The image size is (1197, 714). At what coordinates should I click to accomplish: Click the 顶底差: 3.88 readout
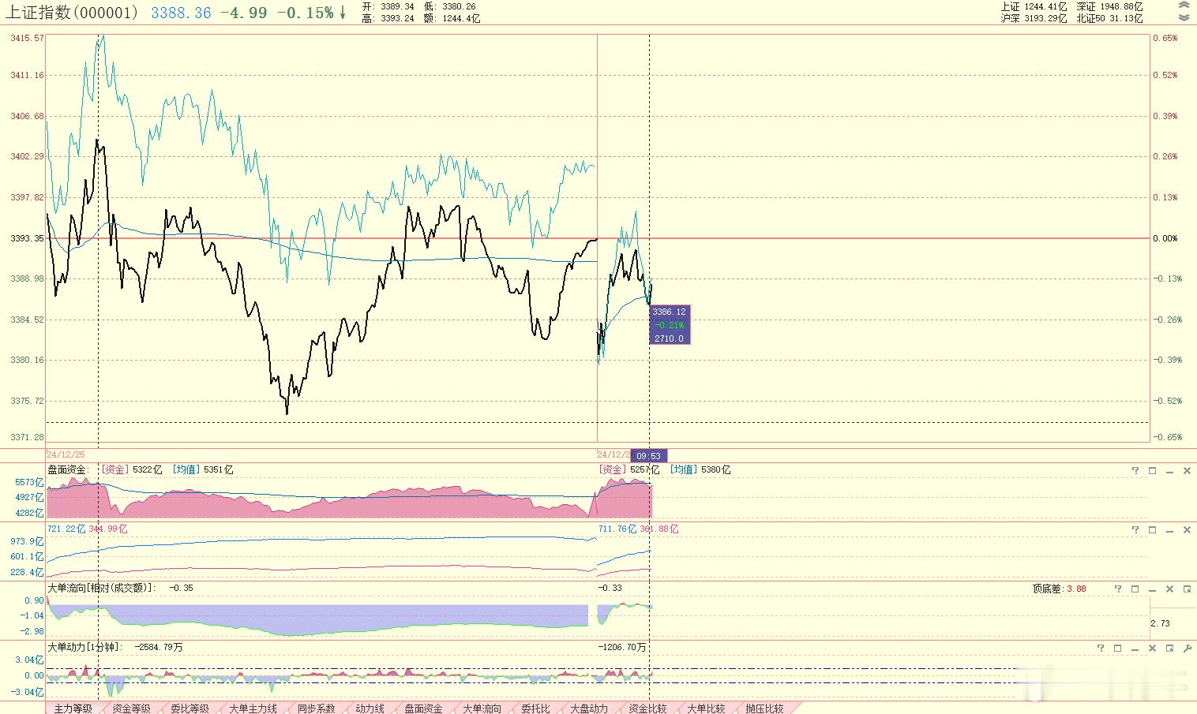1060,589
